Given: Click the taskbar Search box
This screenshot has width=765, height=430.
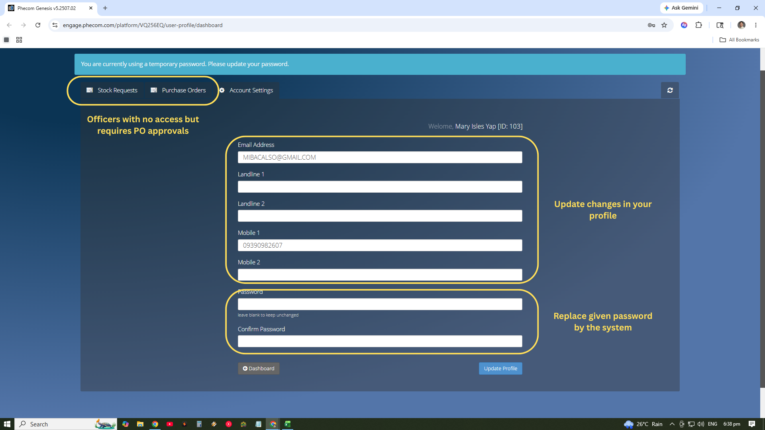Looking at the screenshot, I should point(66,424).
